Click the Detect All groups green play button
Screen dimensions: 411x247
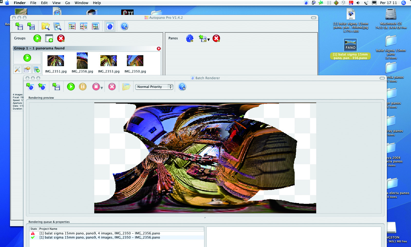(37, 38)
